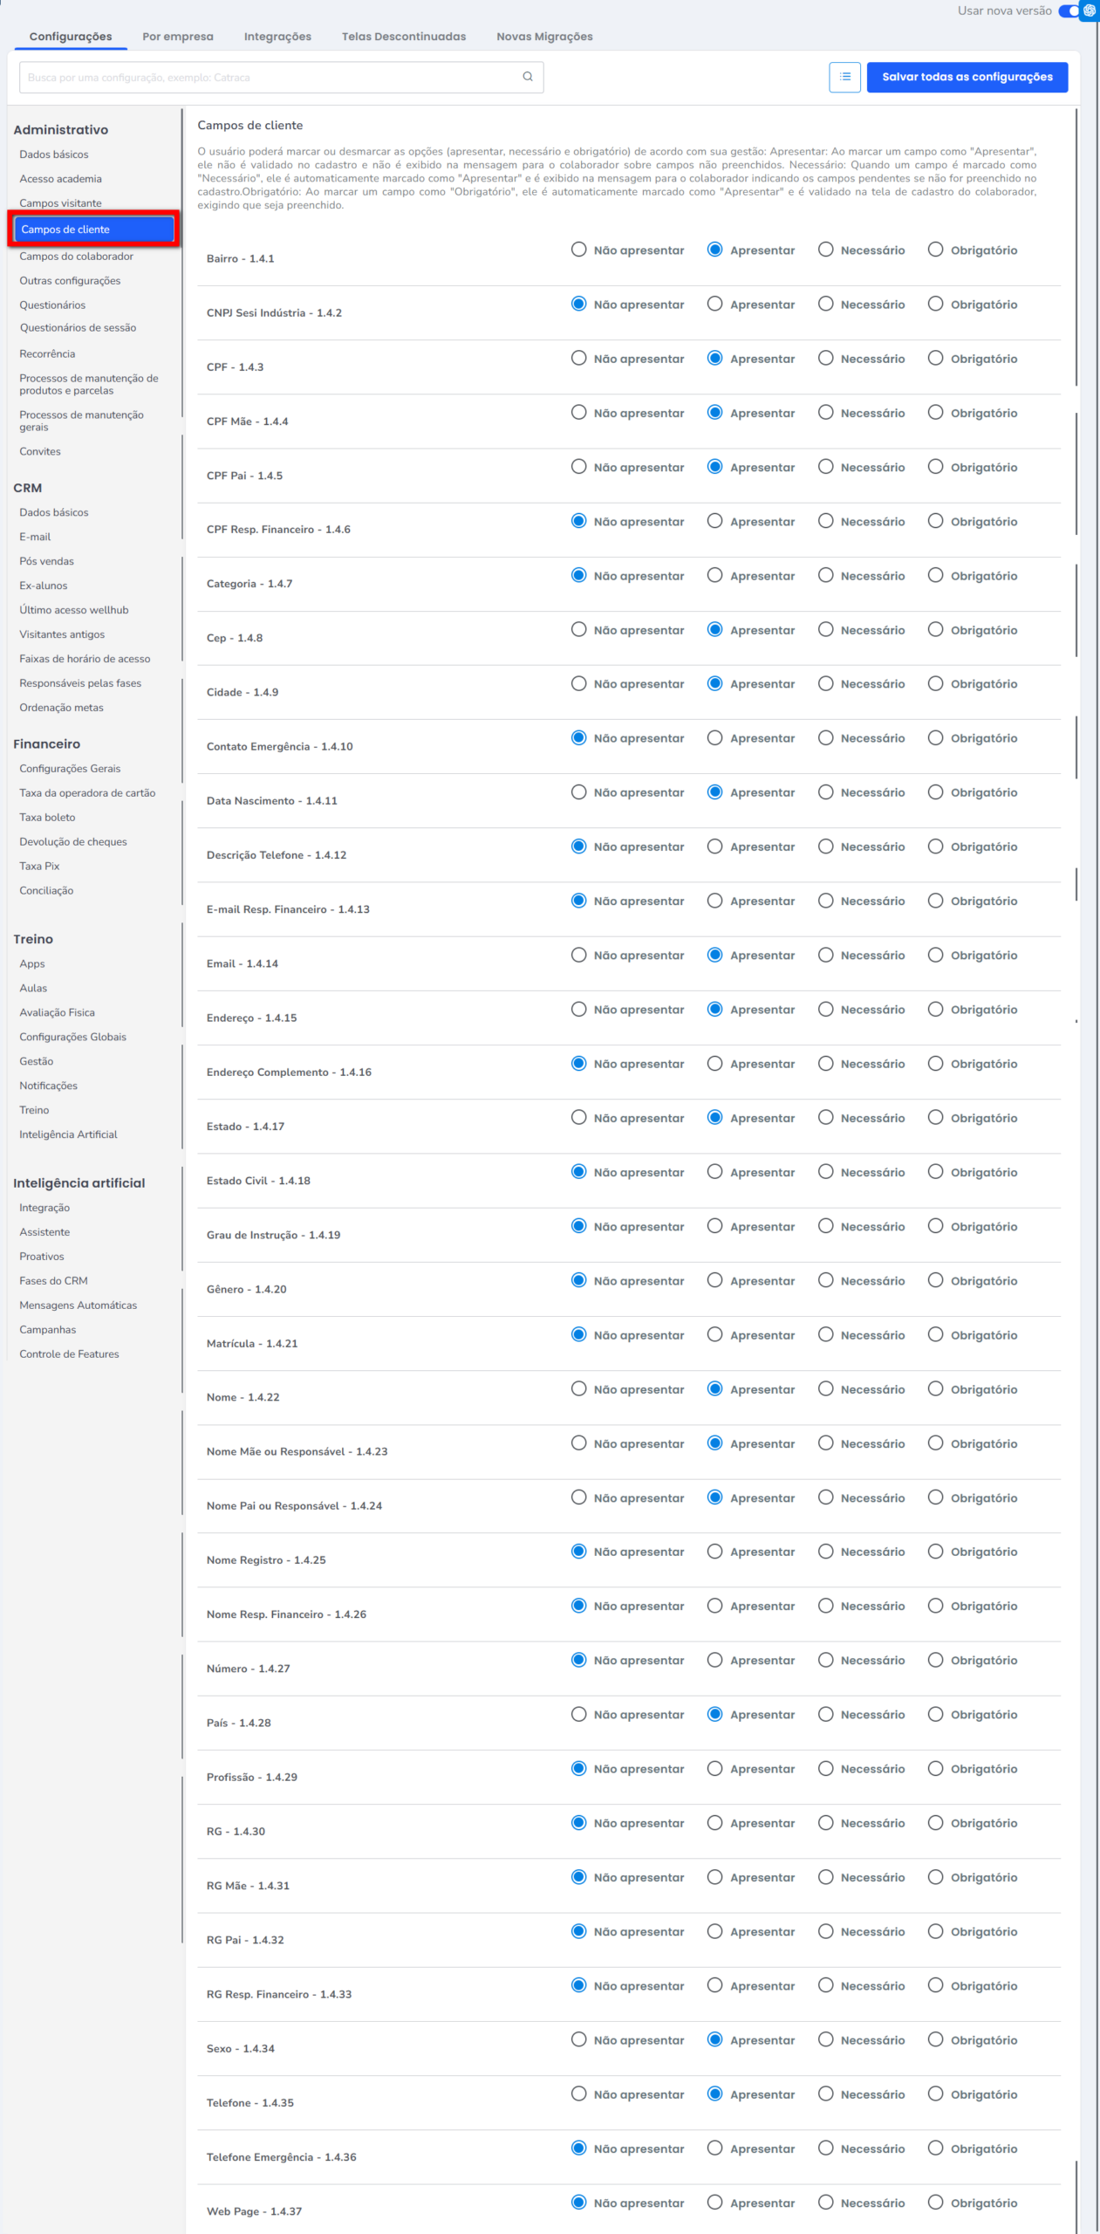Click the list view icon button
This screenshot has width=1100, height=2234.
844,77
